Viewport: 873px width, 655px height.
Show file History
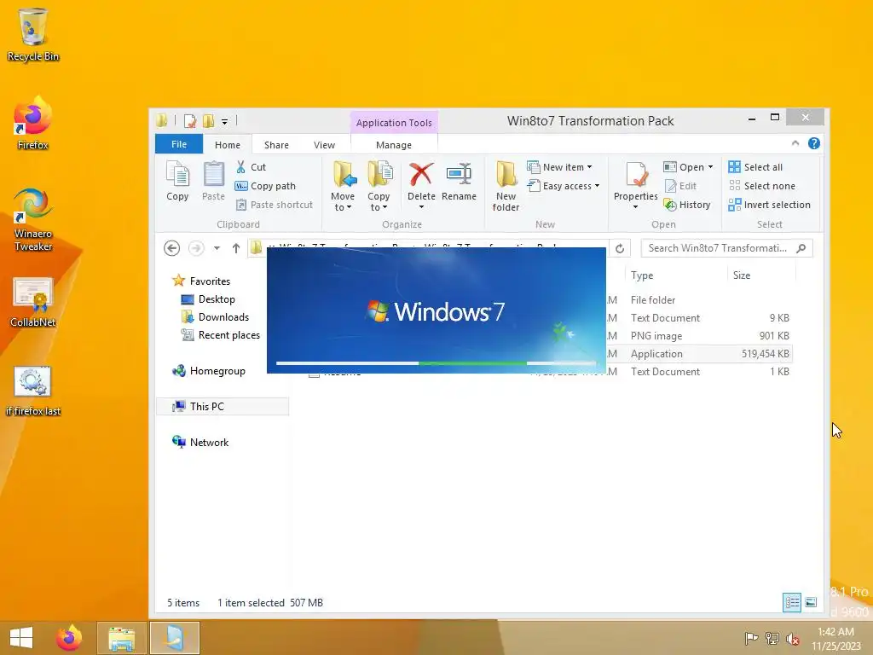pos(687,205)
